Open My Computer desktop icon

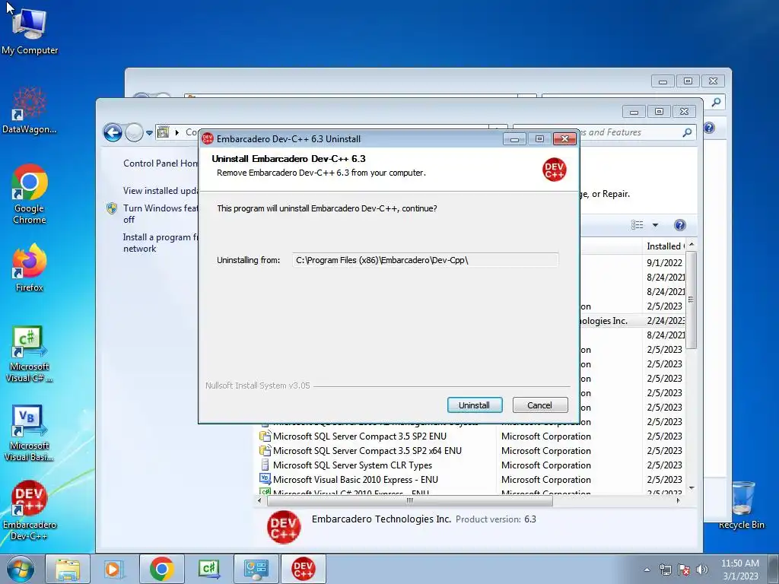click(x=30, y=32)
